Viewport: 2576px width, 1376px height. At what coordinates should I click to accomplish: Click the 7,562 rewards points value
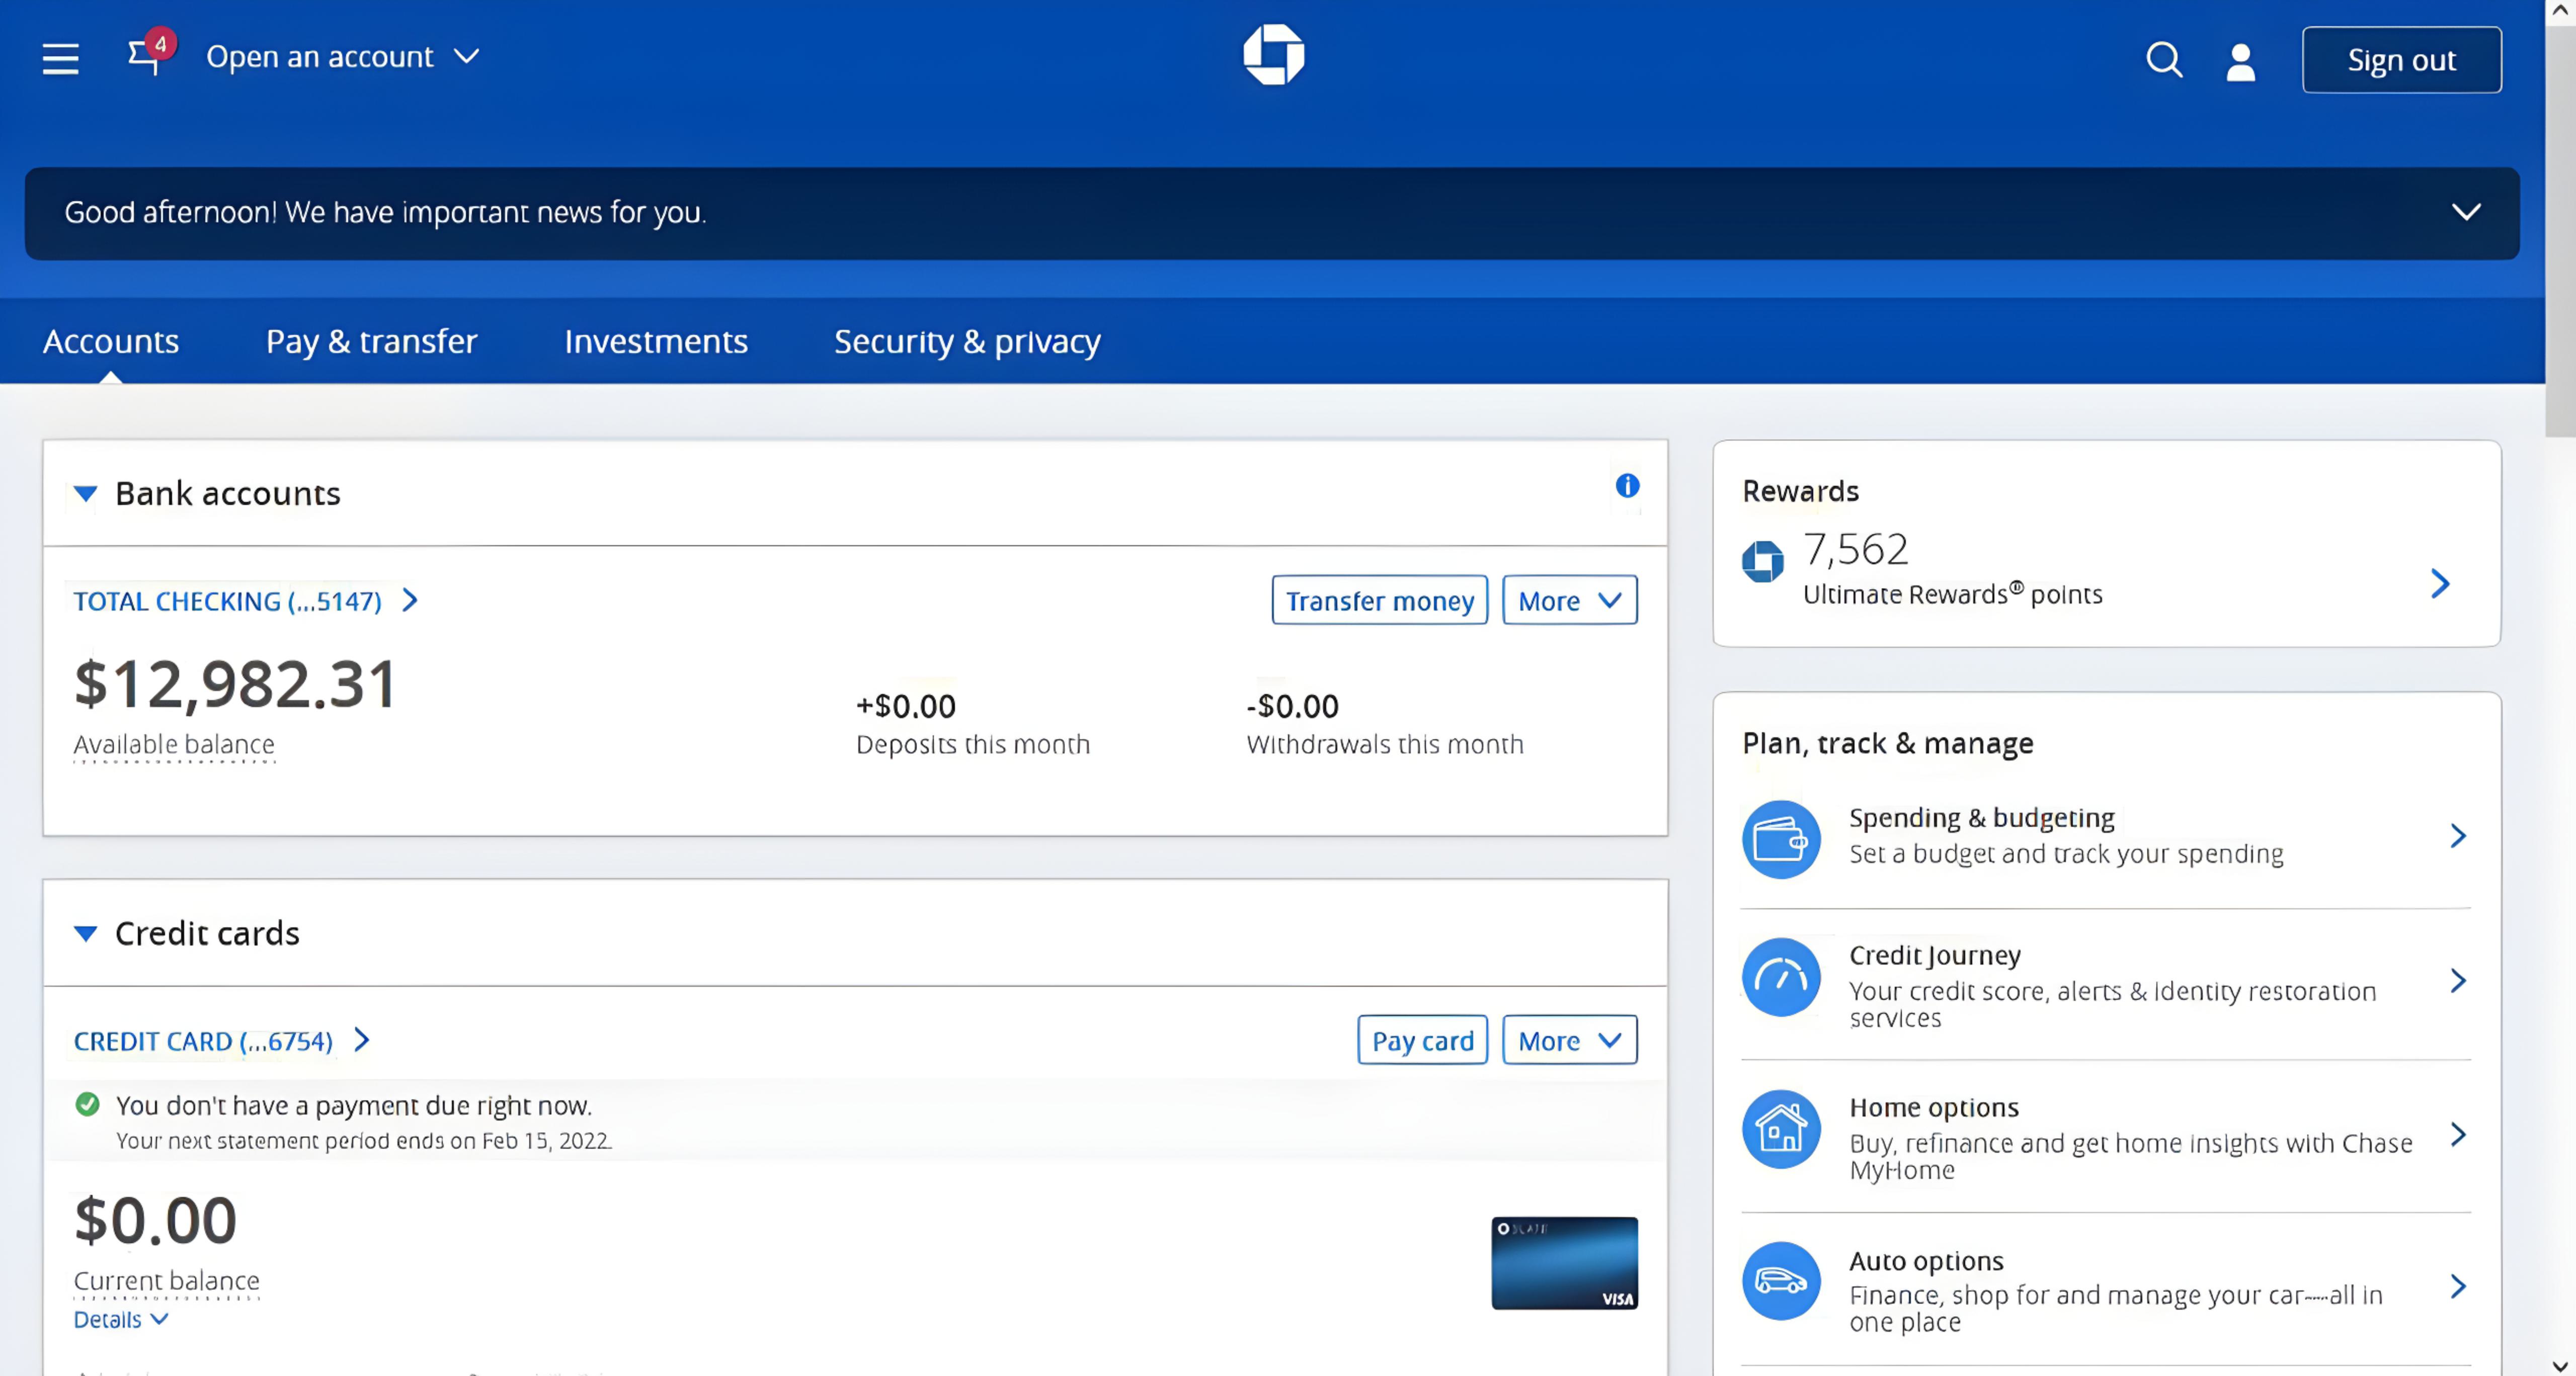pyautogui.click(x=1856, y=550)
